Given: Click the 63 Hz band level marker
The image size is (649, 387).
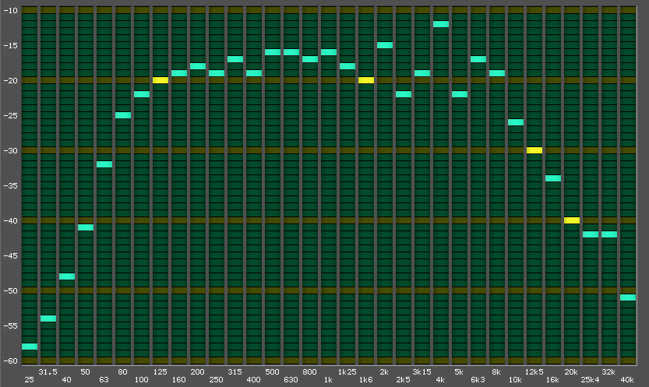Looking at the screenshot, I should 104,164.
